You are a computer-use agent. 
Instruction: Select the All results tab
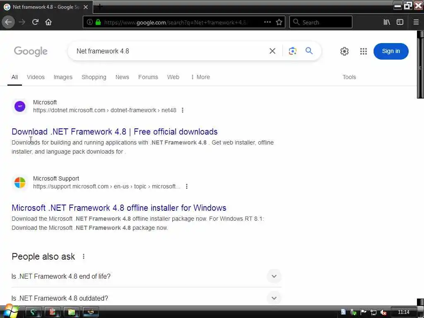[14, 77]
